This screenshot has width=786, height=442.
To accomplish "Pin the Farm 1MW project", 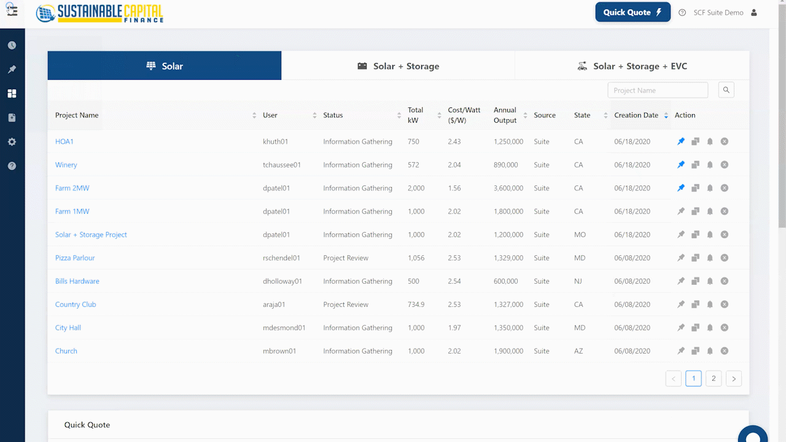I will click(681, 212).
